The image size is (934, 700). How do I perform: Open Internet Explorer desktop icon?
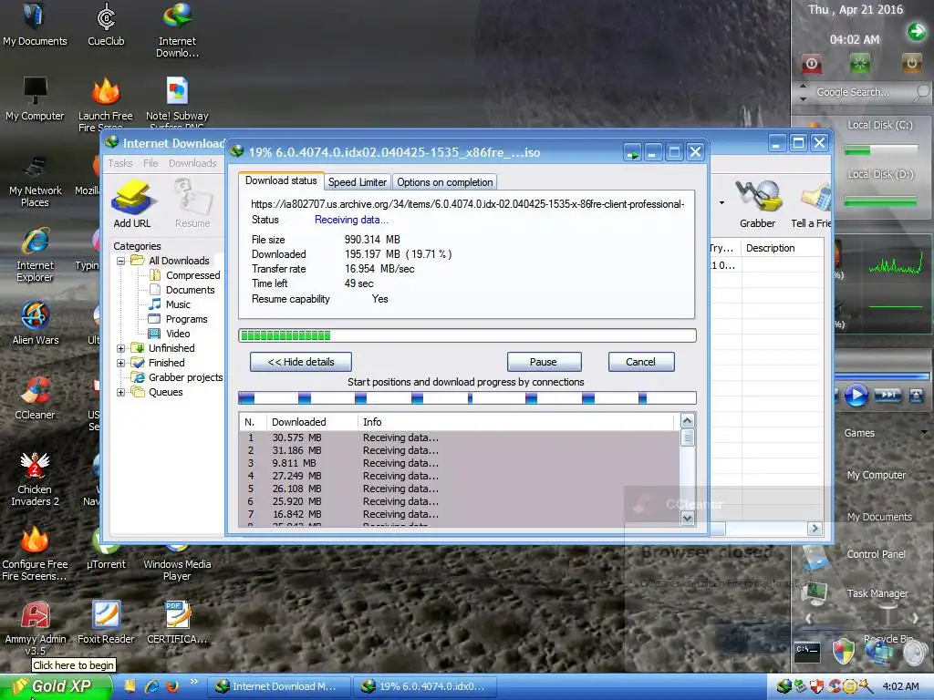coord(35,255)
